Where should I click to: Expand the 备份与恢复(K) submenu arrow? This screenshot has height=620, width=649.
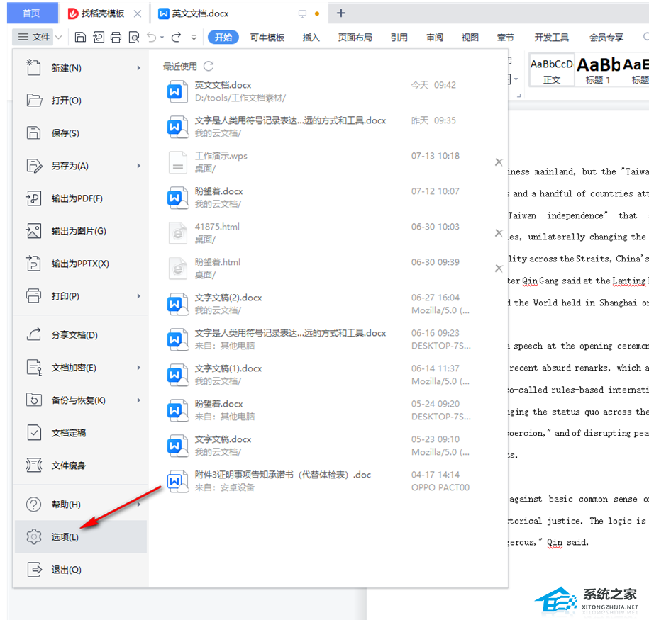139,400
